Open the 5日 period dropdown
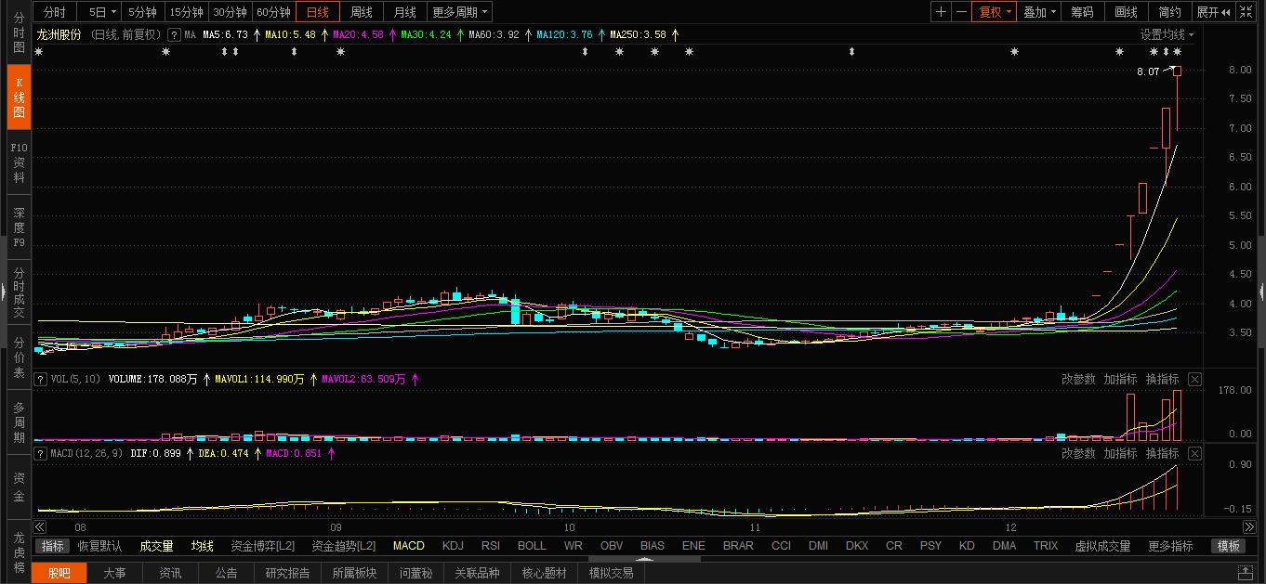Image resolution: width=1266 pixels, height=584 pixels. point(102,12)
